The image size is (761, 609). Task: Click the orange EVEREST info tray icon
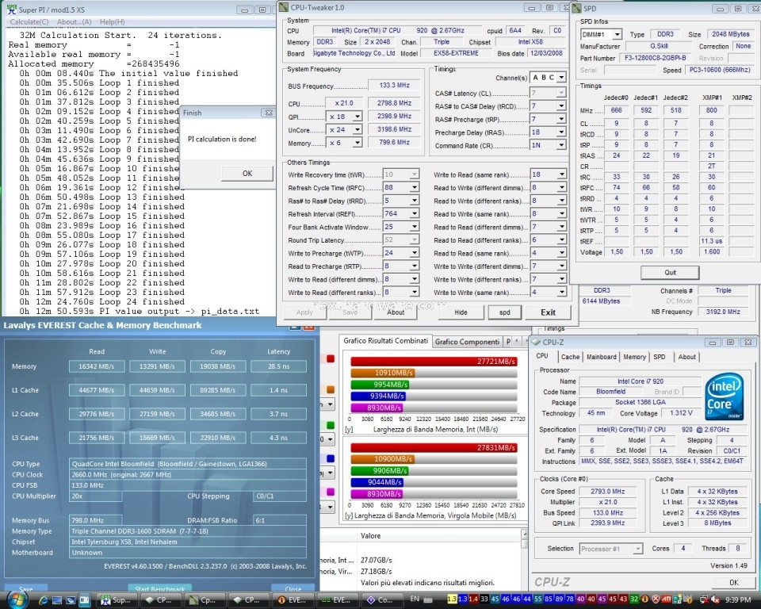pos(645,599)
